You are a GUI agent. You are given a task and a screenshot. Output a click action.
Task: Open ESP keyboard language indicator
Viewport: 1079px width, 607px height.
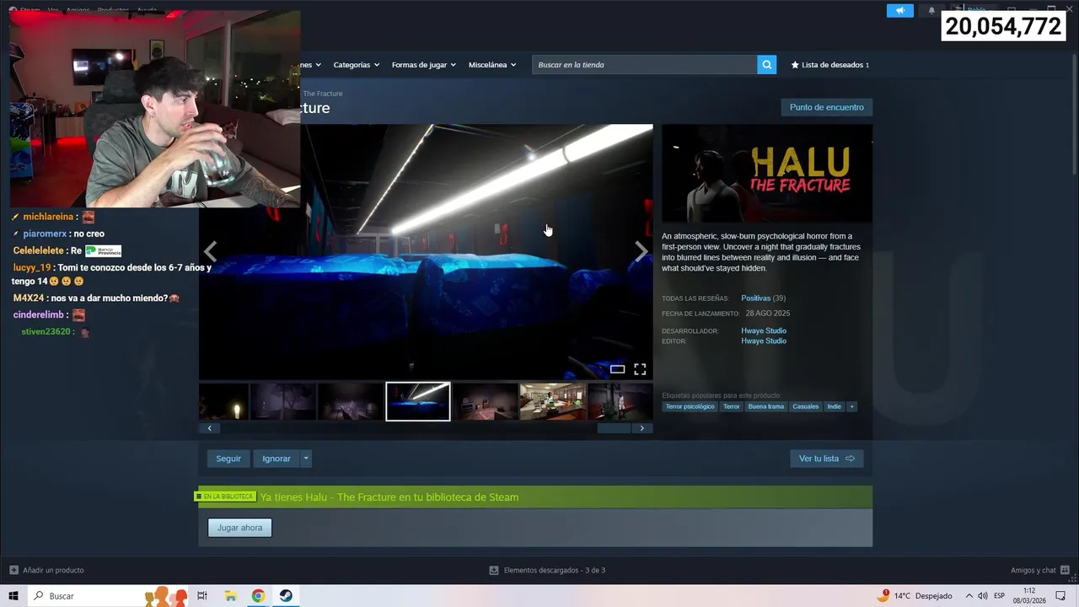[x=1000, y=596]
